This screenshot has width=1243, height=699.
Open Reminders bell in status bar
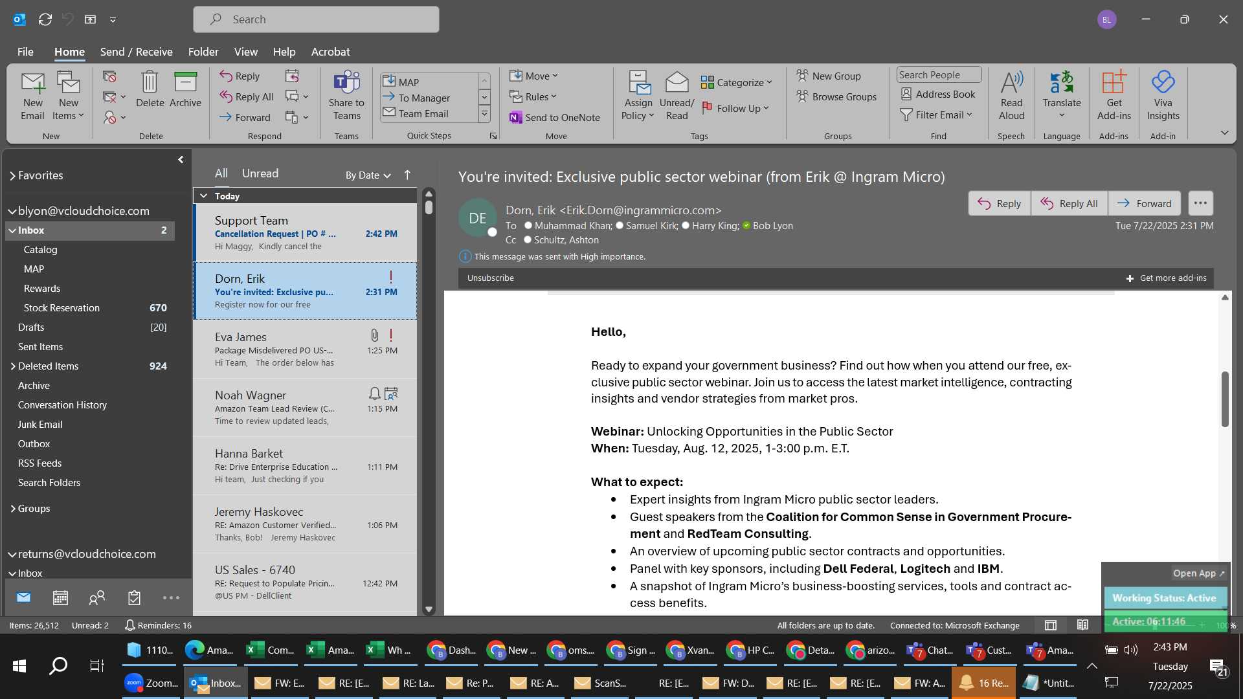pos(129,625)
